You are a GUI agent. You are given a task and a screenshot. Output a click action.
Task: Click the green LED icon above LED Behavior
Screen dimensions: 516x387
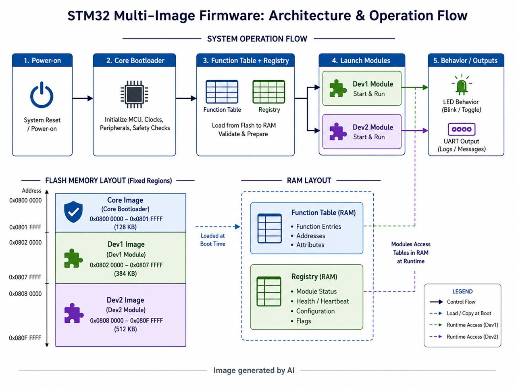pyautogui.click(x=462, y=85)
